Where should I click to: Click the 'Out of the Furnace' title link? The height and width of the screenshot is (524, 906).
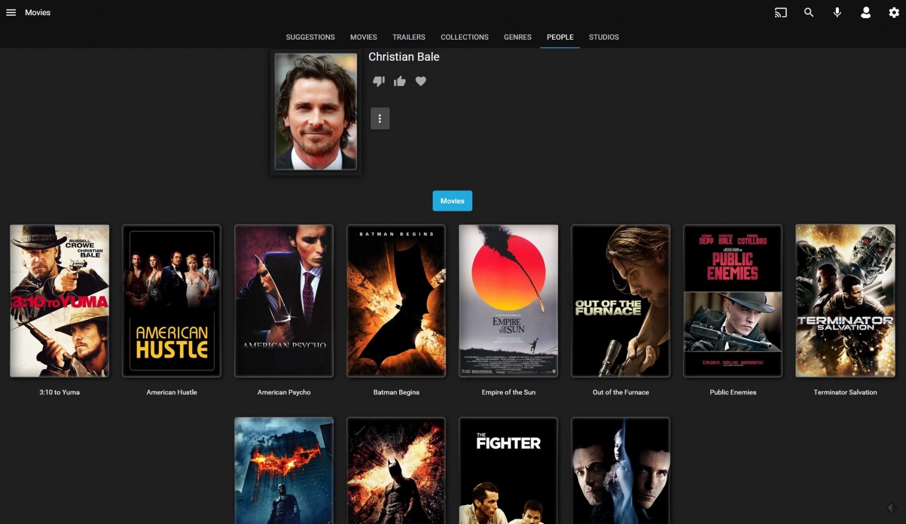point(621,392)
